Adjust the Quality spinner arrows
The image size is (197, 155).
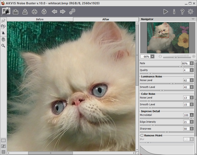pos(192,70)
